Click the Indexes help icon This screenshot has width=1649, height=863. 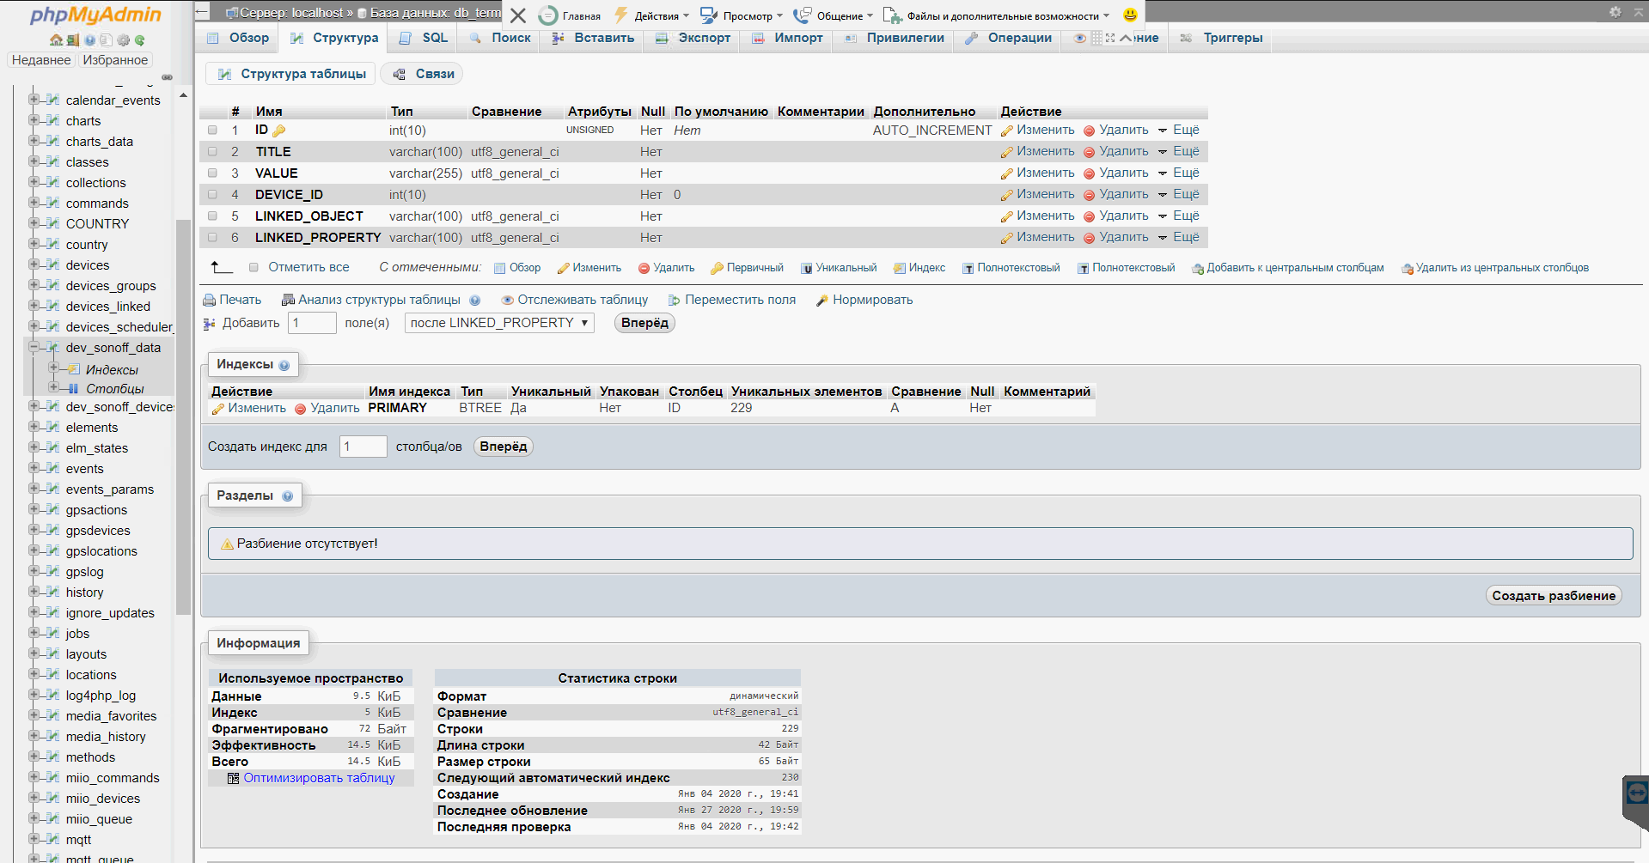284,365
